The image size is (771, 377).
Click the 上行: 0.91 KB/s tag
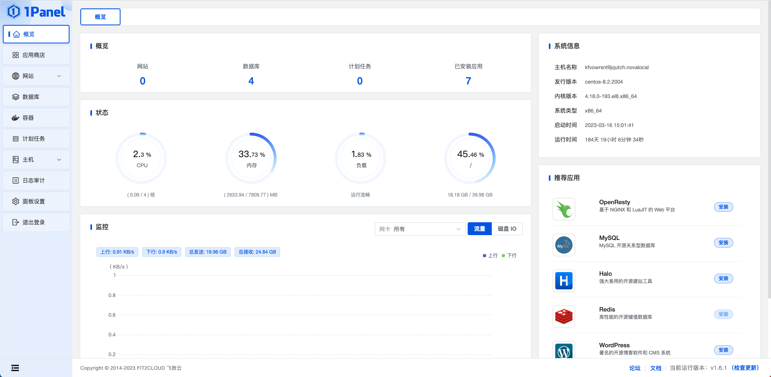pos(117,252)
